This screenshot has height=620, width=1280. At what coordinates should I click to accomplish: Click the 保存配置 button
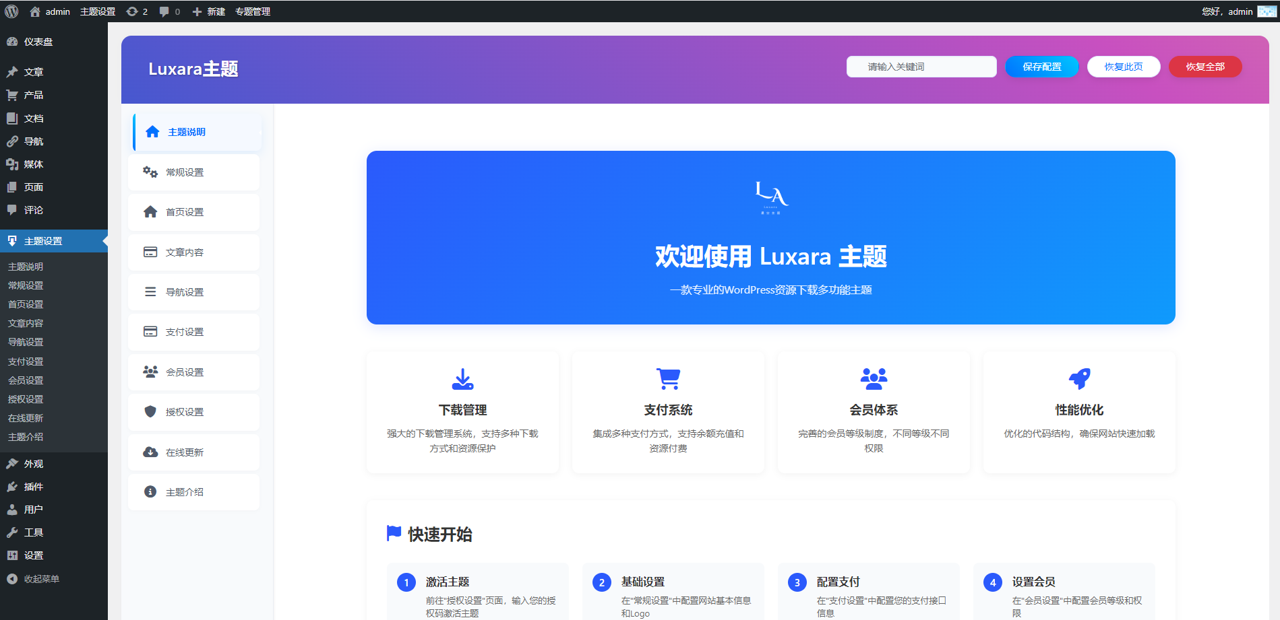[x=1041, y=67]
